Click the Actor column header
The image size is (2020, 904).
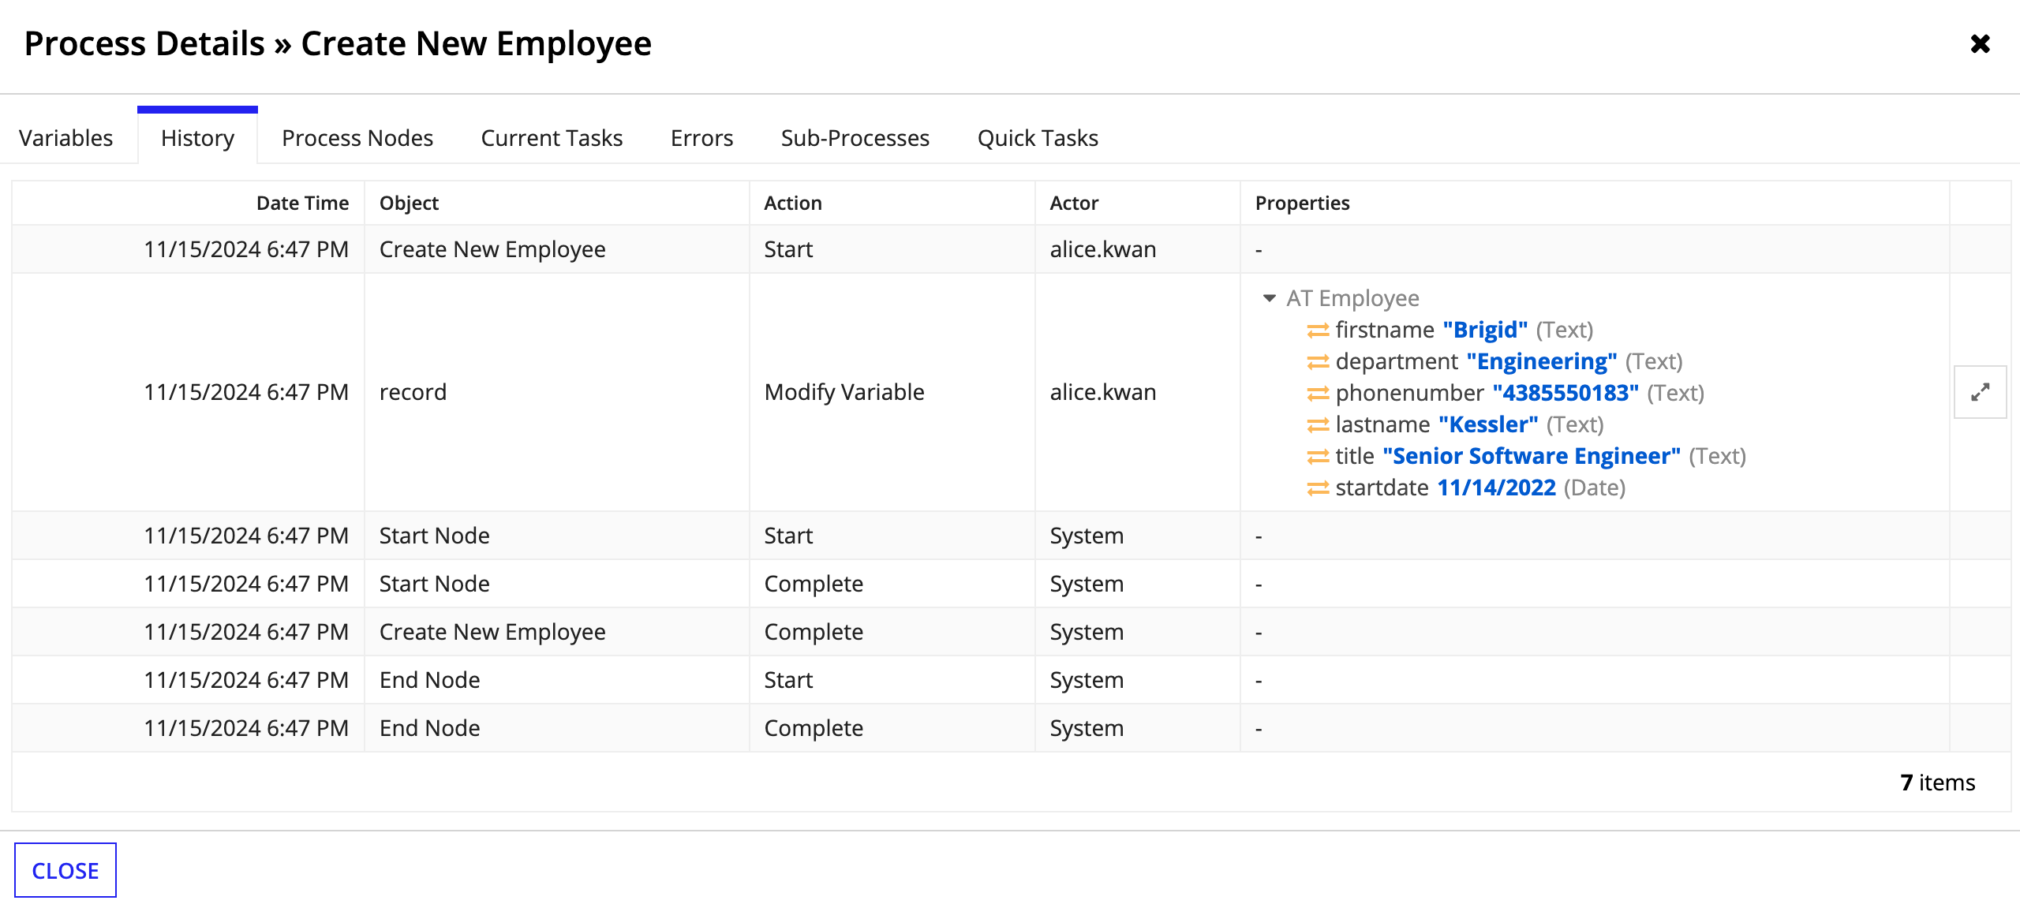[x=1074, y=203]
